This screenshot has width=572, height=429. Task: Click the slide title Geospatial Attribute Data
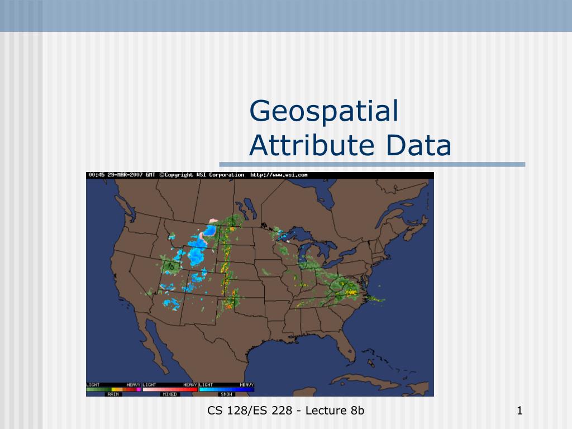351,127
